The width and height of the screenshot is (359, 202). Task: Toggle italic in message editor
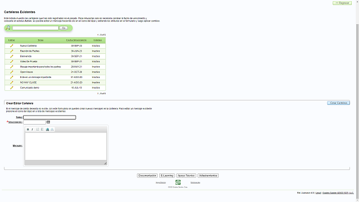click(32, 130)
